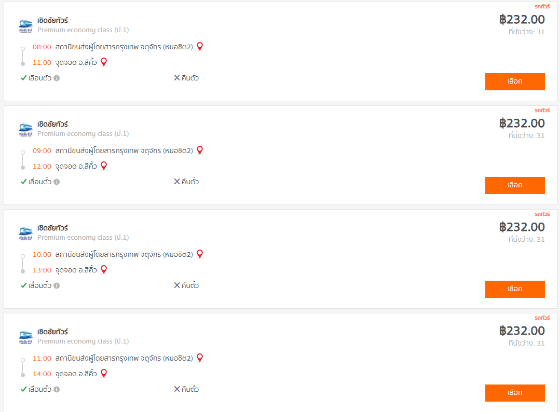The width and height of the screenshot is (560, 412).
Task: Click เชิดชัยทัวร์ logo on the 08:00 trip
Action: (26, 26)
